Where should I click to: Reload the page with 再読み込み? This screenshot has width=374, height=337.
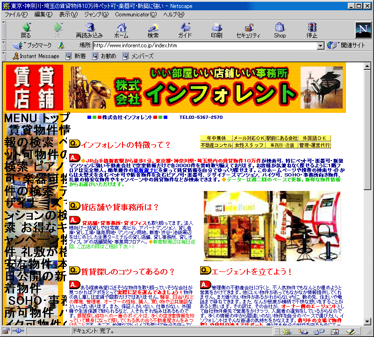(x=89, y=30)
